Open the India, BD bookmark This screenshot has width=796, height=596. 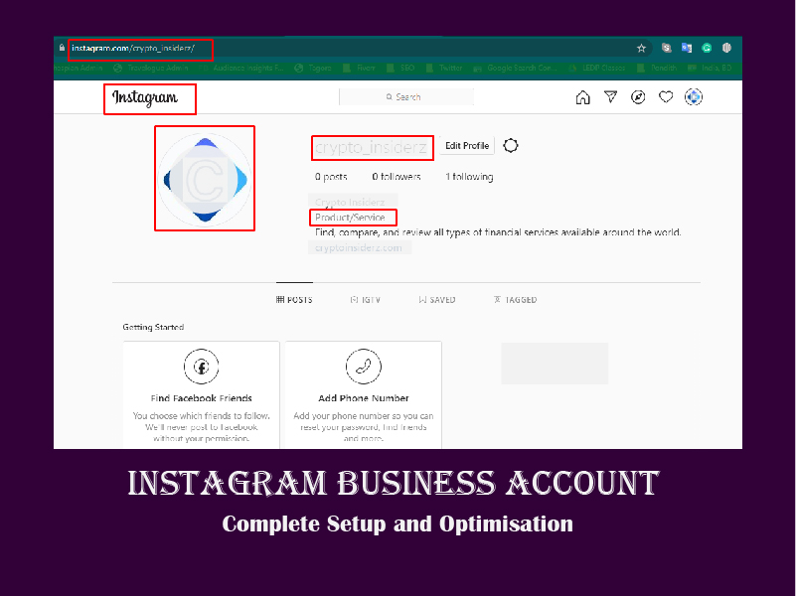coord(710,68)
